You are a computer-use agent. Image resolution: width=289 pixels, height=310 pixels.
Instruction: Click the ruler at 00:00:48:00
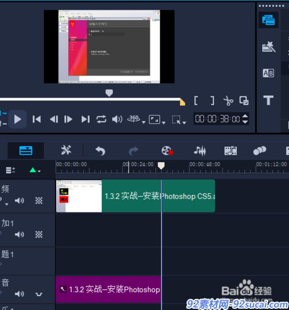pos(205,165)
